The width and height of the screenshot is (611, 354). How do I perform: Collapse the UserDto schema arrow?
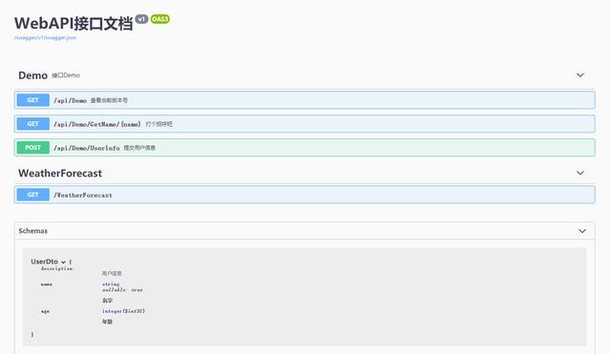(x=63, y=262)
